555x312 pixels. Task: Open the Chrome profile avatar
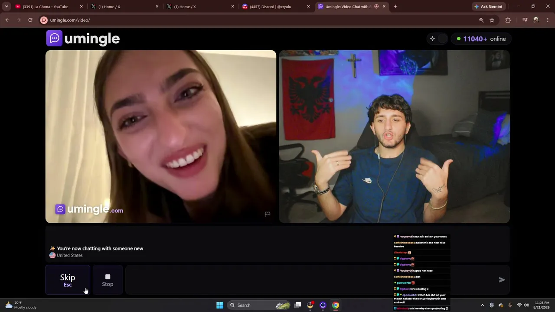(536, 20)
